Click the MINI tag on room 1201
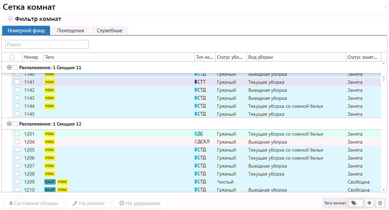Viewport: 389px width, 210px height. (49, 134)
